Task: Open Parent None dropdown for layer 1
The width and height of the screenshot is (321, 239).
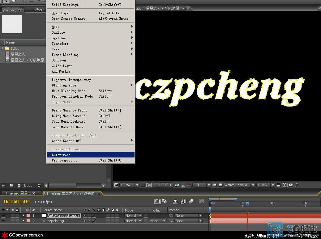Action: click(188, 216)
